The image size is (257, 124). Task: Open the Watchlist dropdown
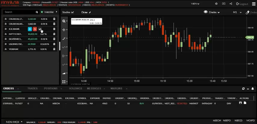(49, 12)
